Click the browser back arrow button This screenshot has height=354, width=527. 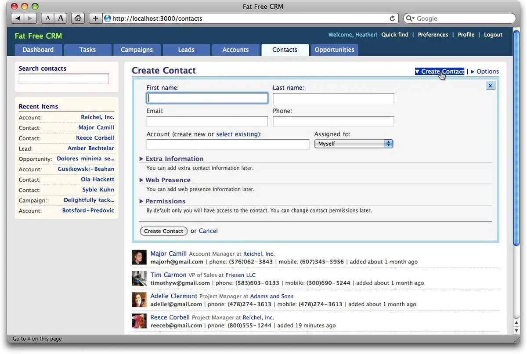point(18,18)
